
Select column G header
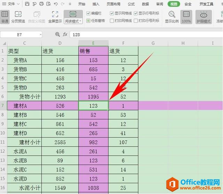153,43
